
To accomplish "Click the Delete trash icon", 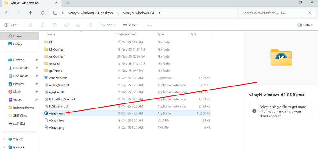I will coord(90,25).
